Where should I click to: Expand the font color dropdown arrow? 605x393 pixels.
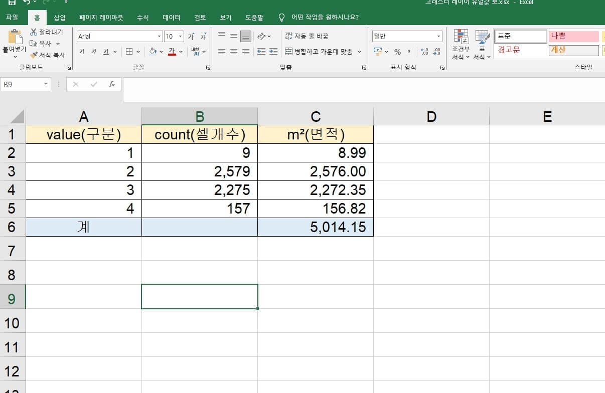[181, 52]
